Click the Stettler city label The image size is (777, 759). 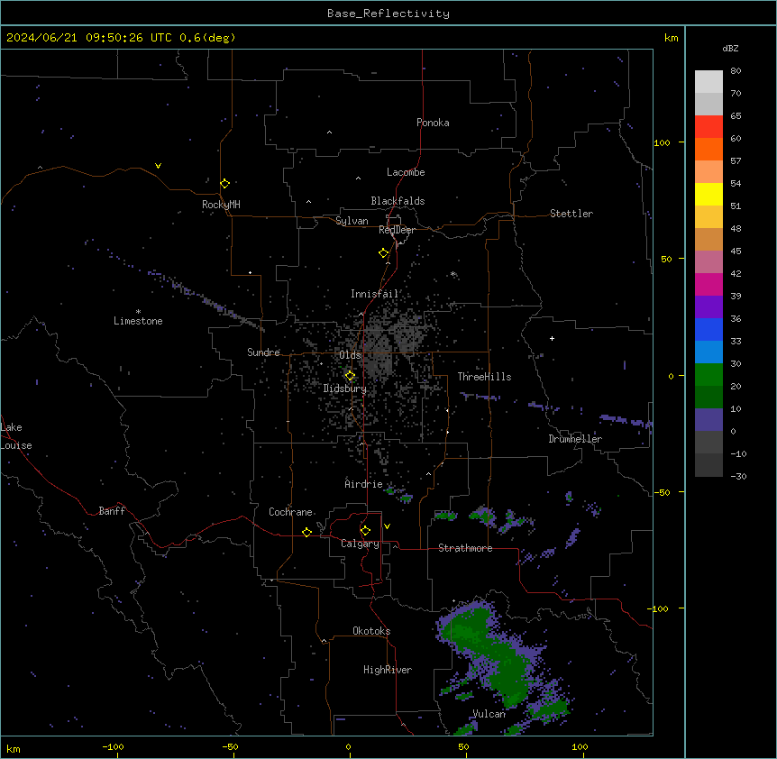point(571,214)
